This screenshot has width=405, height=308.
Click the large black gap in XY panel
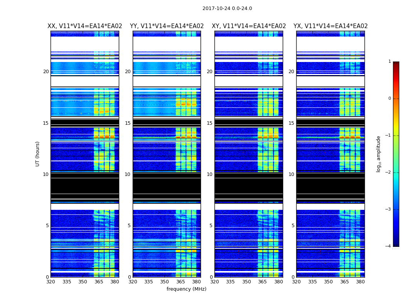coord(249,186)
